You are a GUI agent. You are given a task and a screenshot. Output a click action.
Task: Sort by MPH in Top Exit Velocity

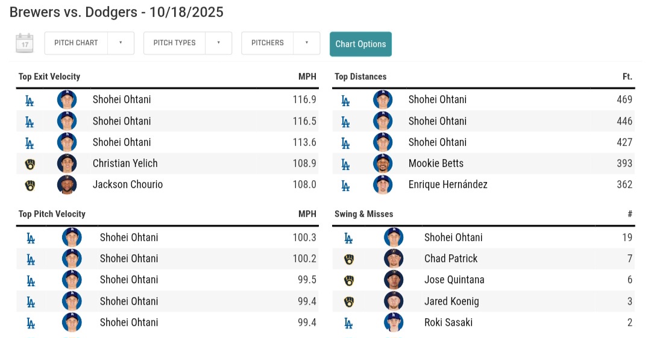(307, 77)
